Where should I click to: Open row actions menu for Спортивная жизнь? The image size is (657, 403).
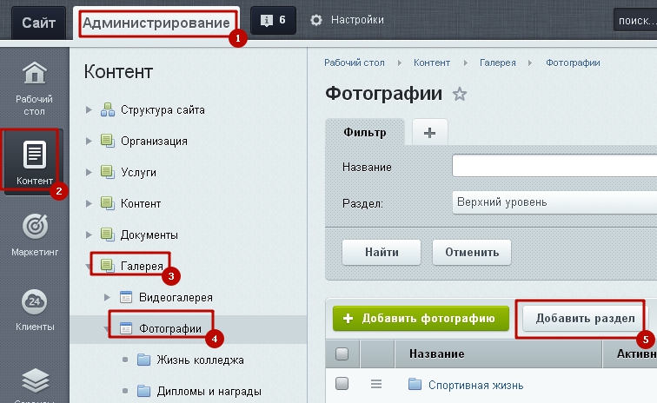coord(376,384)
